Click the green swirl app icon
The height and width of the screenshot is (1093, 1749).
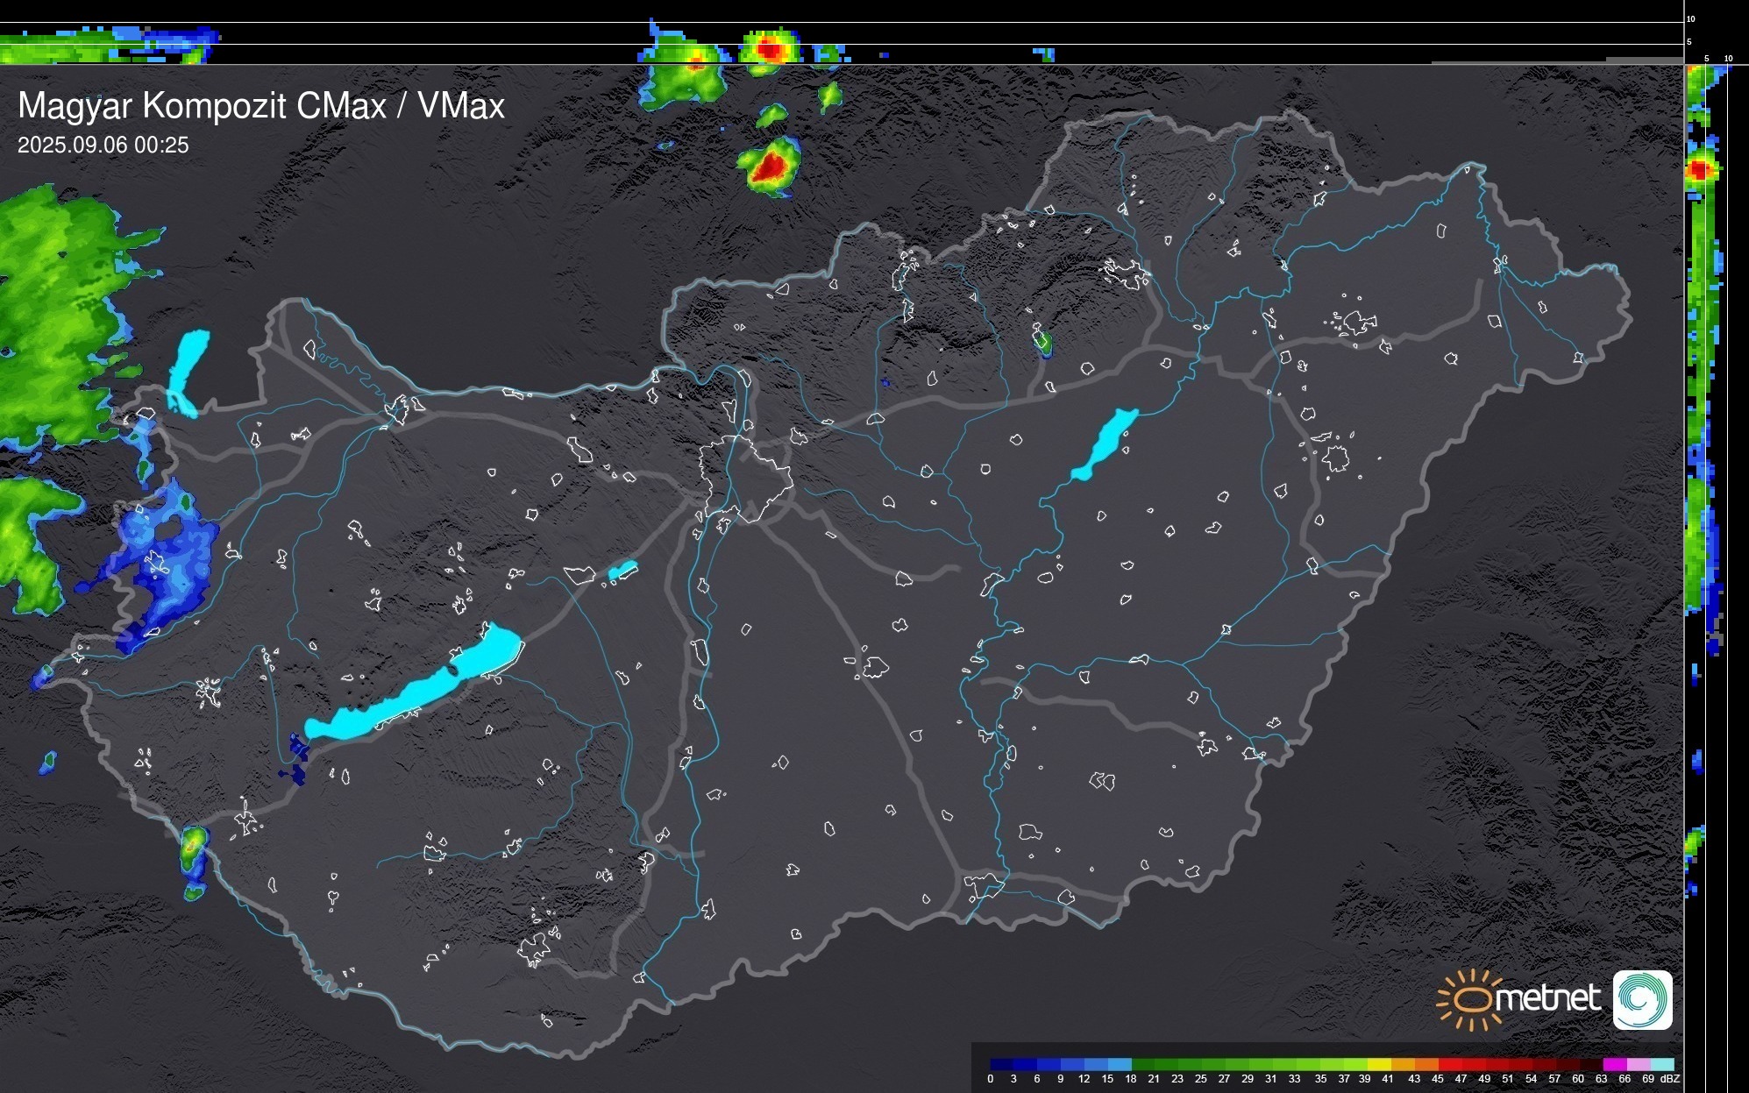click(1642, 999)
